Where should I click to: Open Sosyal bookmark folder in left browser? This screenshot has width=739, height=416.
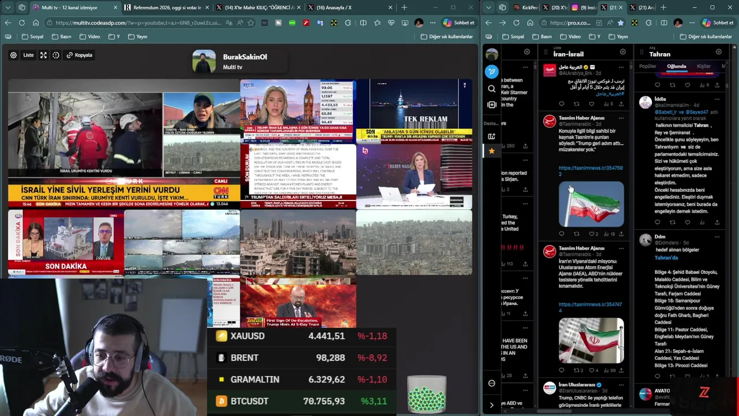[32, 36]
